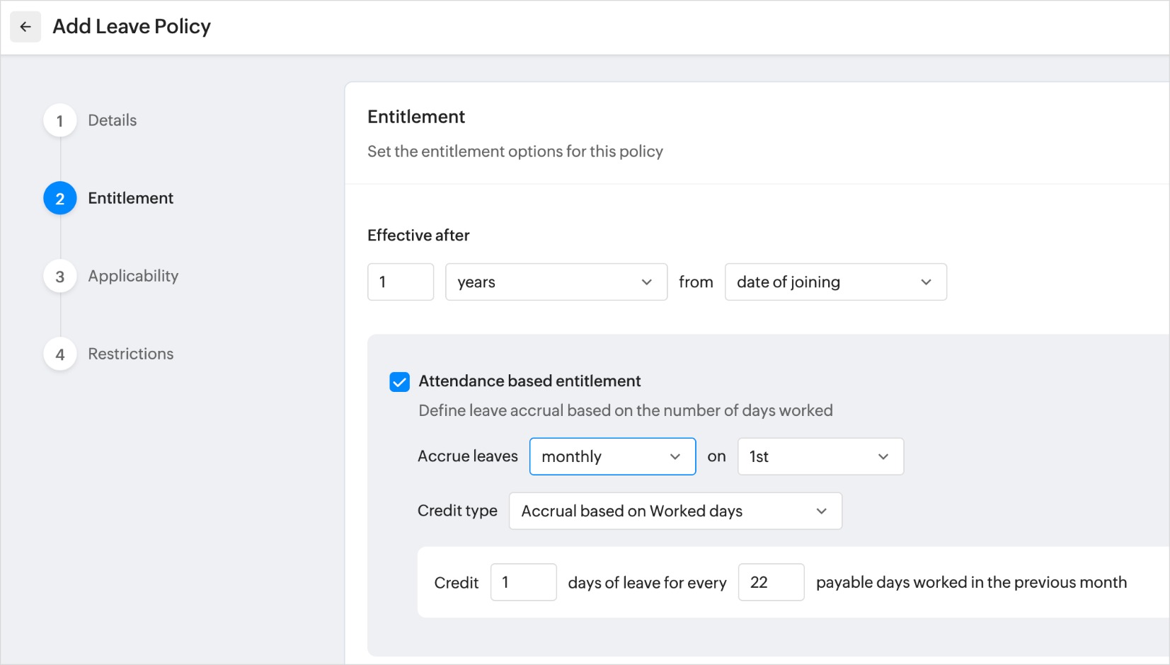Screen dimensions: 1170x665
Task: Switch to the Applicability step label
Action: 133,277
